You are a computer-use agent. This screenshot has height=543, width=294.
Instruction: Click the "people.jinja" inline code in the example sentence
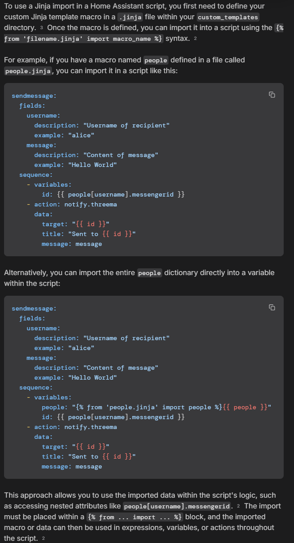click(x=28, y=71)
